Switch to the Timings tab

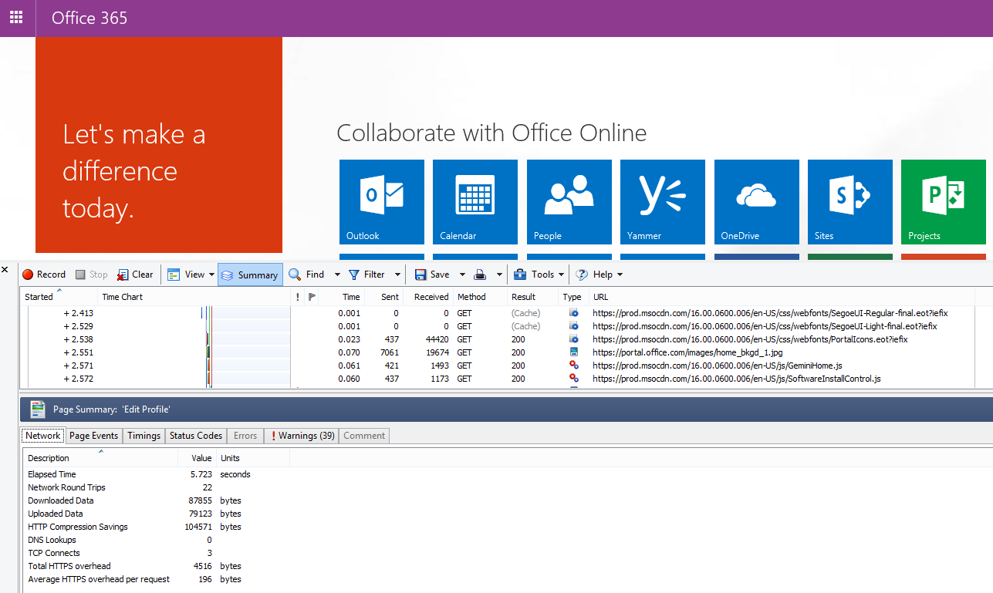(x=144, y=435)
